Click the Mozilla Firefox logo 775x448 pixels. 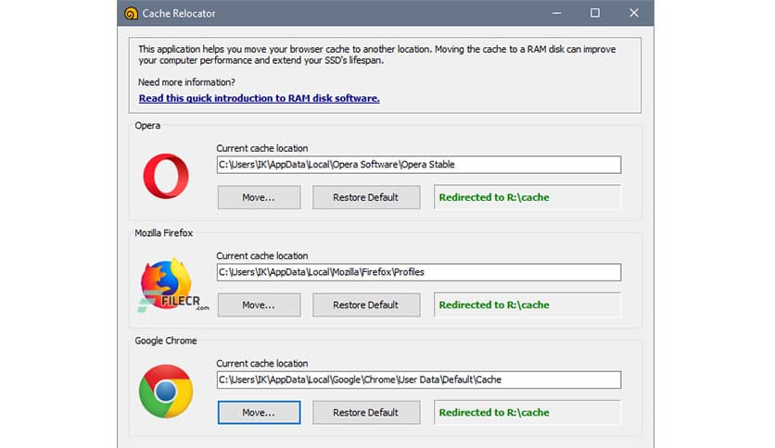tap(166, 283)
